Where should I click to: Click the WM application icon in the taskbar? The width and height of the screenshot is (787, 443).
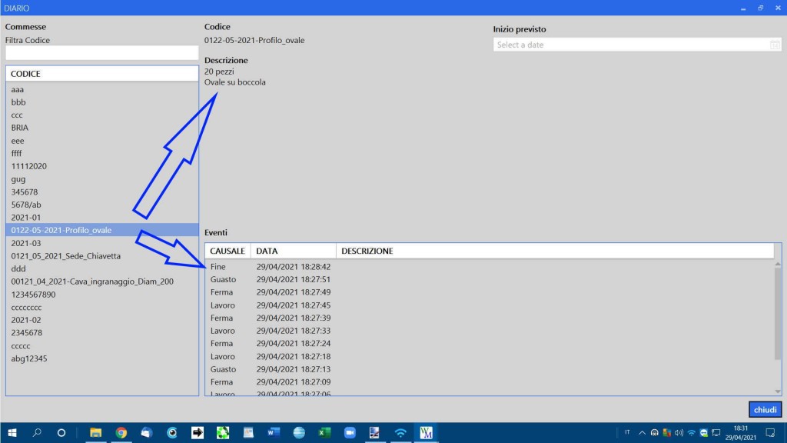click(426, 432)
